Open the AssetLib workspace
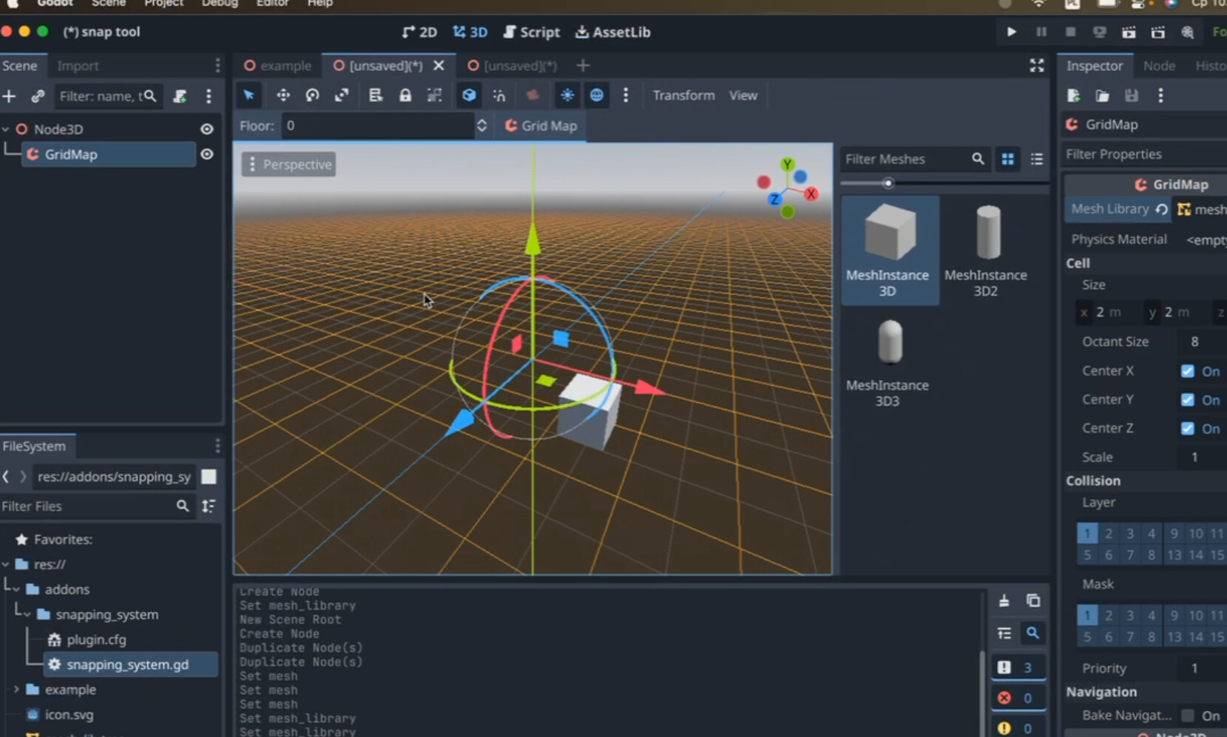The height and width of the screenshot is (737, 1227). 613,32
